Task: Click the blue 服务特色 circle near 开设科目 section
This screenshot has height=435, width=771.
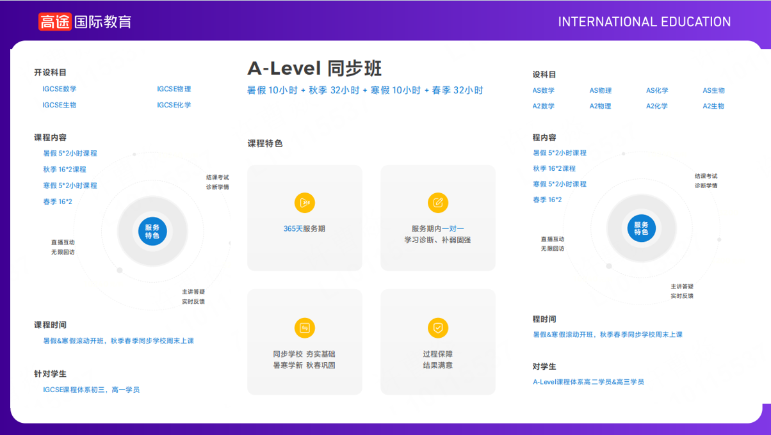Action: 152,231
